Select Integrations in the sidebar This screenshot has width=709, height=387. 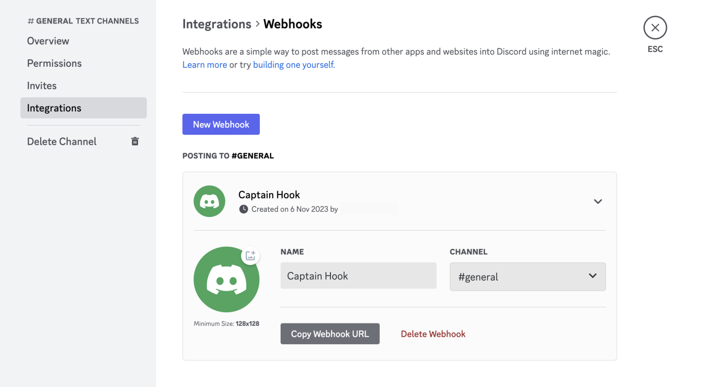coord(54,108)
